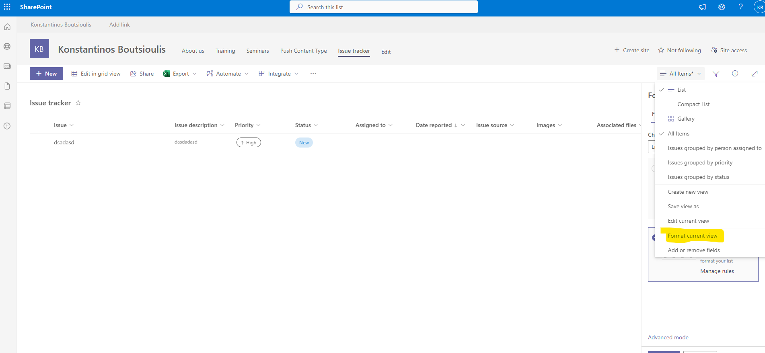Open the megaphone feedback icon in header

tap(702, 7)
